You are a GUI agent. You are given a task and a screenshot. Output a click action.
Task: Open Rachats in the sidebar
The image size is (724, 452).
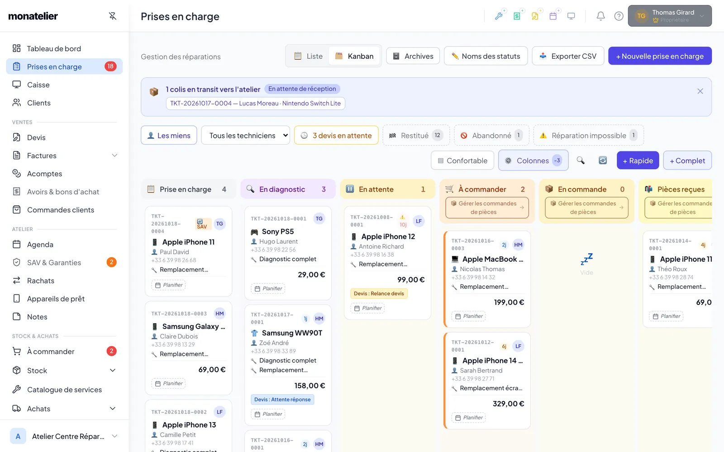(64, 281)
